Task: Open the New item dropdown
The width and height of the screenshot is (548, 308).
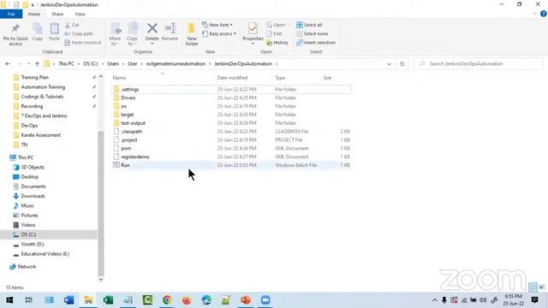Action: click(217, 25)
